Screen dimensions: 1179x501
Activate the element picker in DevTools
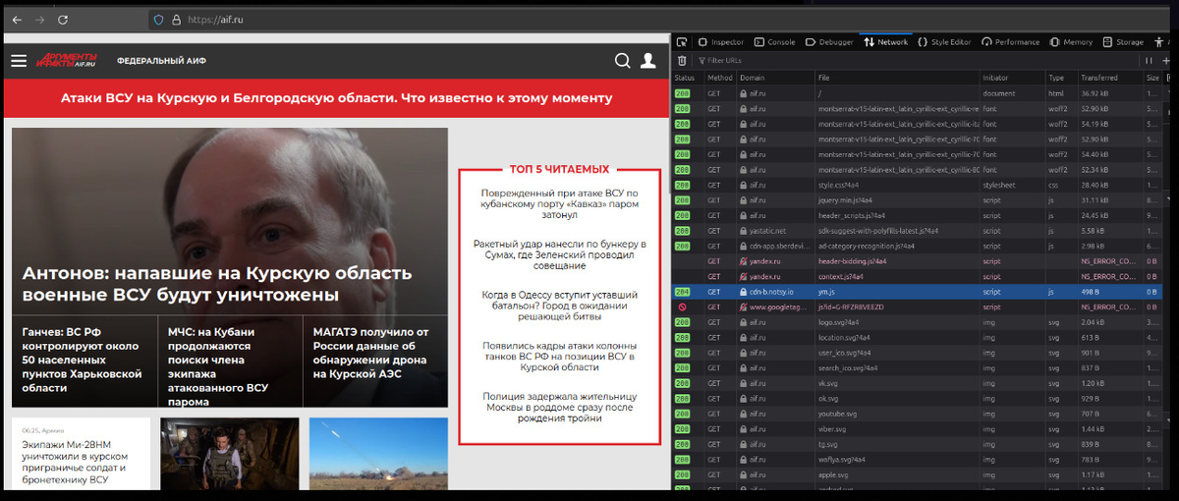point(682,42)
